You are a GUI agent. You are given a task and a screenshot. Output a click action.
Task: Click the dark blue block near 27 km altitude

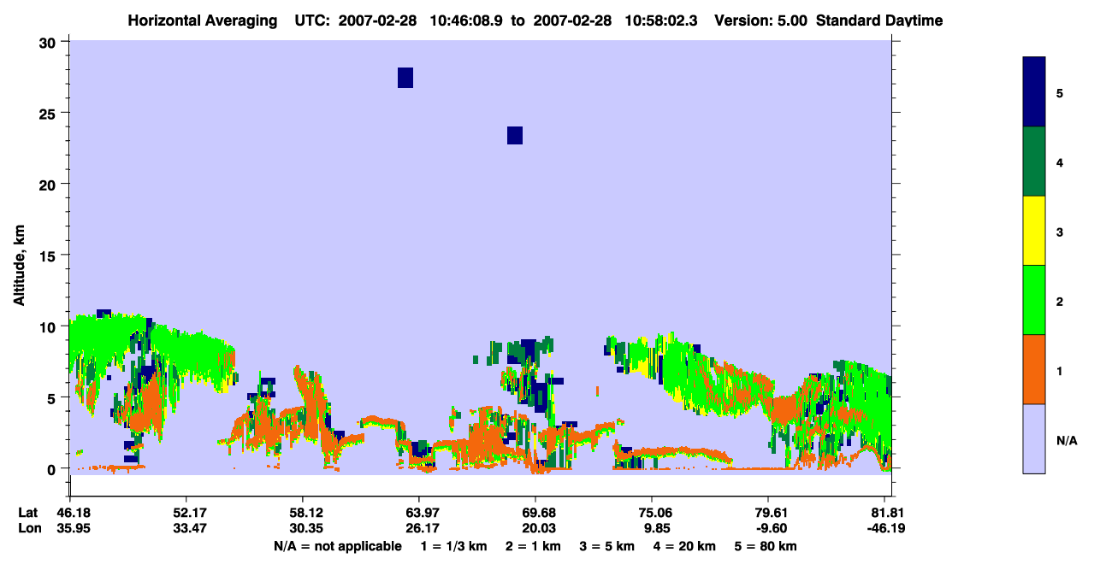pos(405,78)
